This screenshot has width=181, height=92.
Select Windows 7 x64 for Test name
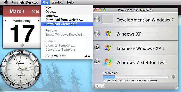coord(141,62)
